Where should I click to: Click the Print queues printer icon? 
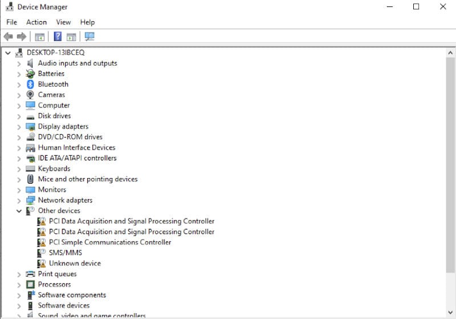pos(30,274)
